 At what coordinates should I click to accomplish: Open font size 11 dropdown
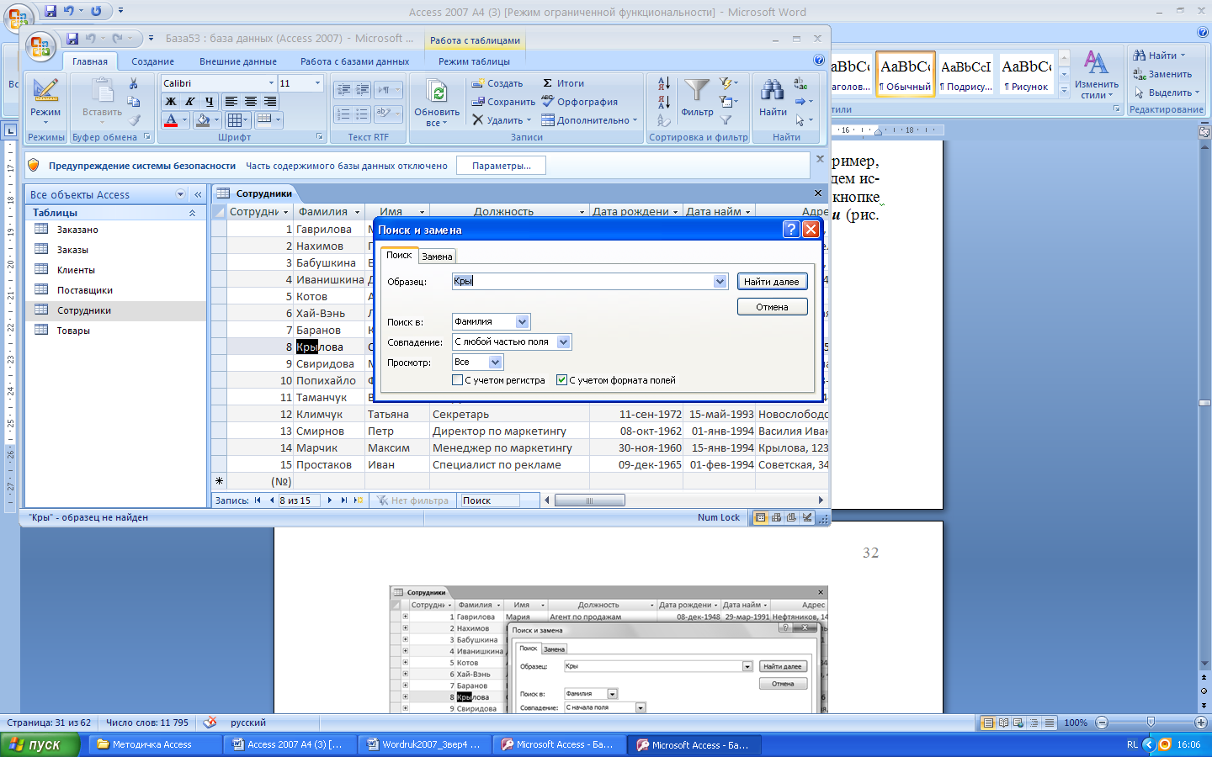click(317, 83)
